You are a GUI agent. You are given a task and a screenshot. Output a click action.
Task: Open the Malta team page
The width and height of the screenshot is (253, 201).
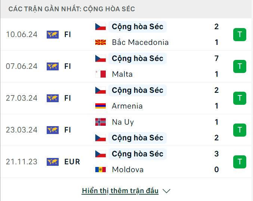pyautogui.click(x=122, y=74)
